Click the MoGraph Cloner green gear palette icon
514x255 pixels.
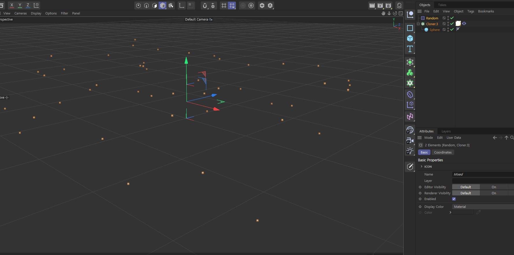[x=410, y=83]
